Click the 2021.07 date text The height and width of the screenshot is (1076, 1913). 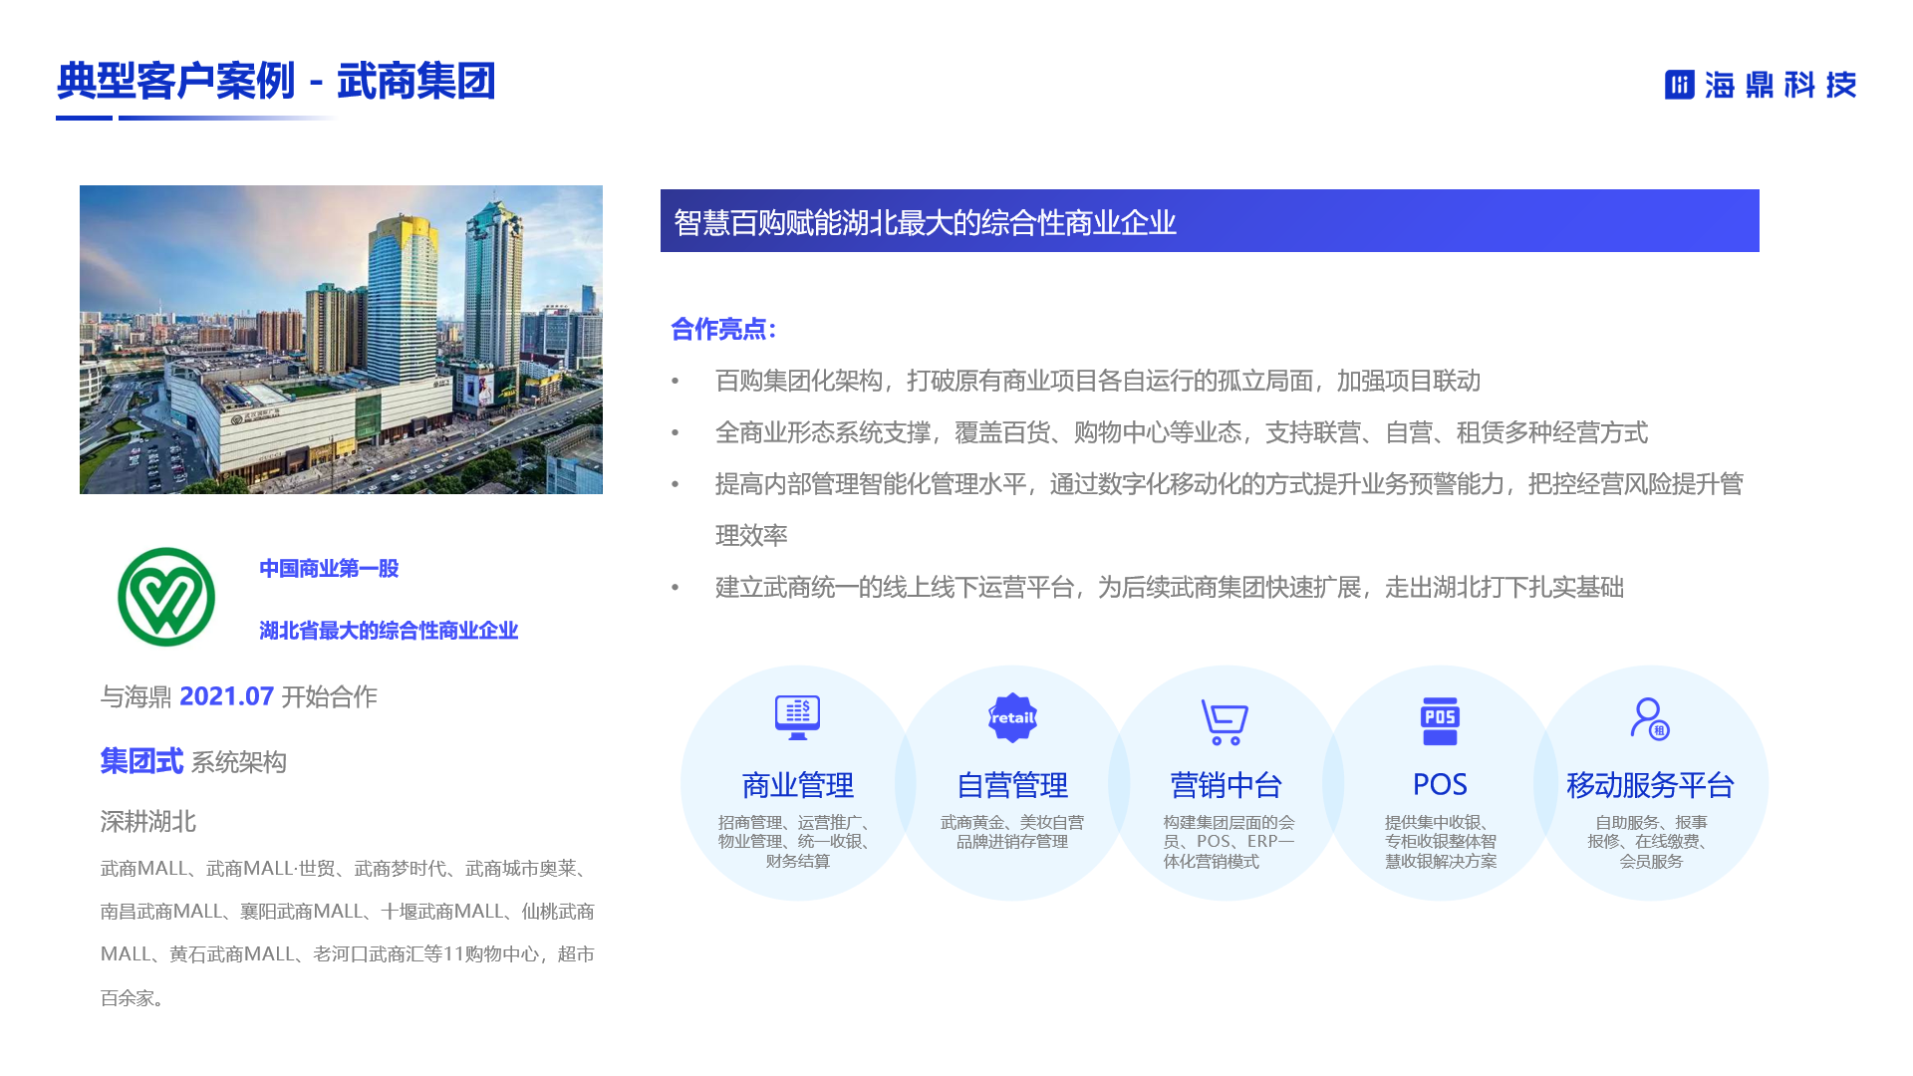[226, 696]
